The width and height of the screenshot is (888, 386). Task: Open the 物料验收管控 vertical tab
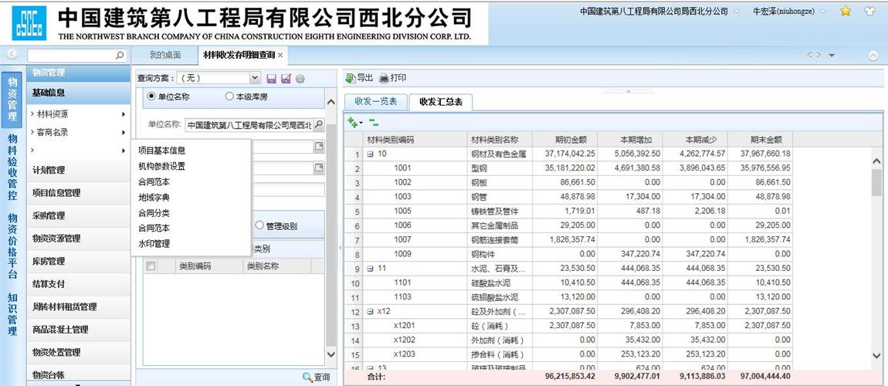[x=12, y=167]
